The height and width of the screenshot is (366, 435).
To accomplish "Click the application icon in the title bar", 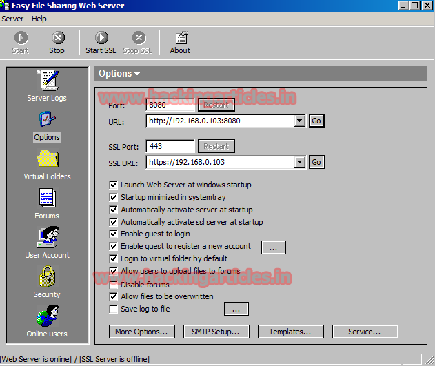I will [x=5, y=6].
